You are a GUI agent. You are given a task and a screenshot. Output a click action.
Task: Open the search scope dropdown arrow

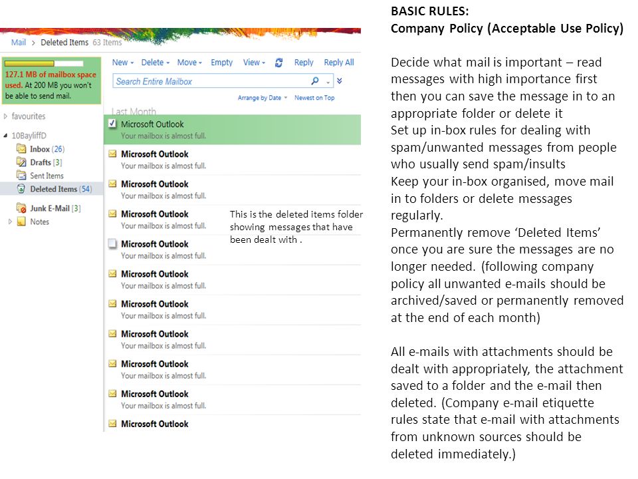tap(328, 82)
